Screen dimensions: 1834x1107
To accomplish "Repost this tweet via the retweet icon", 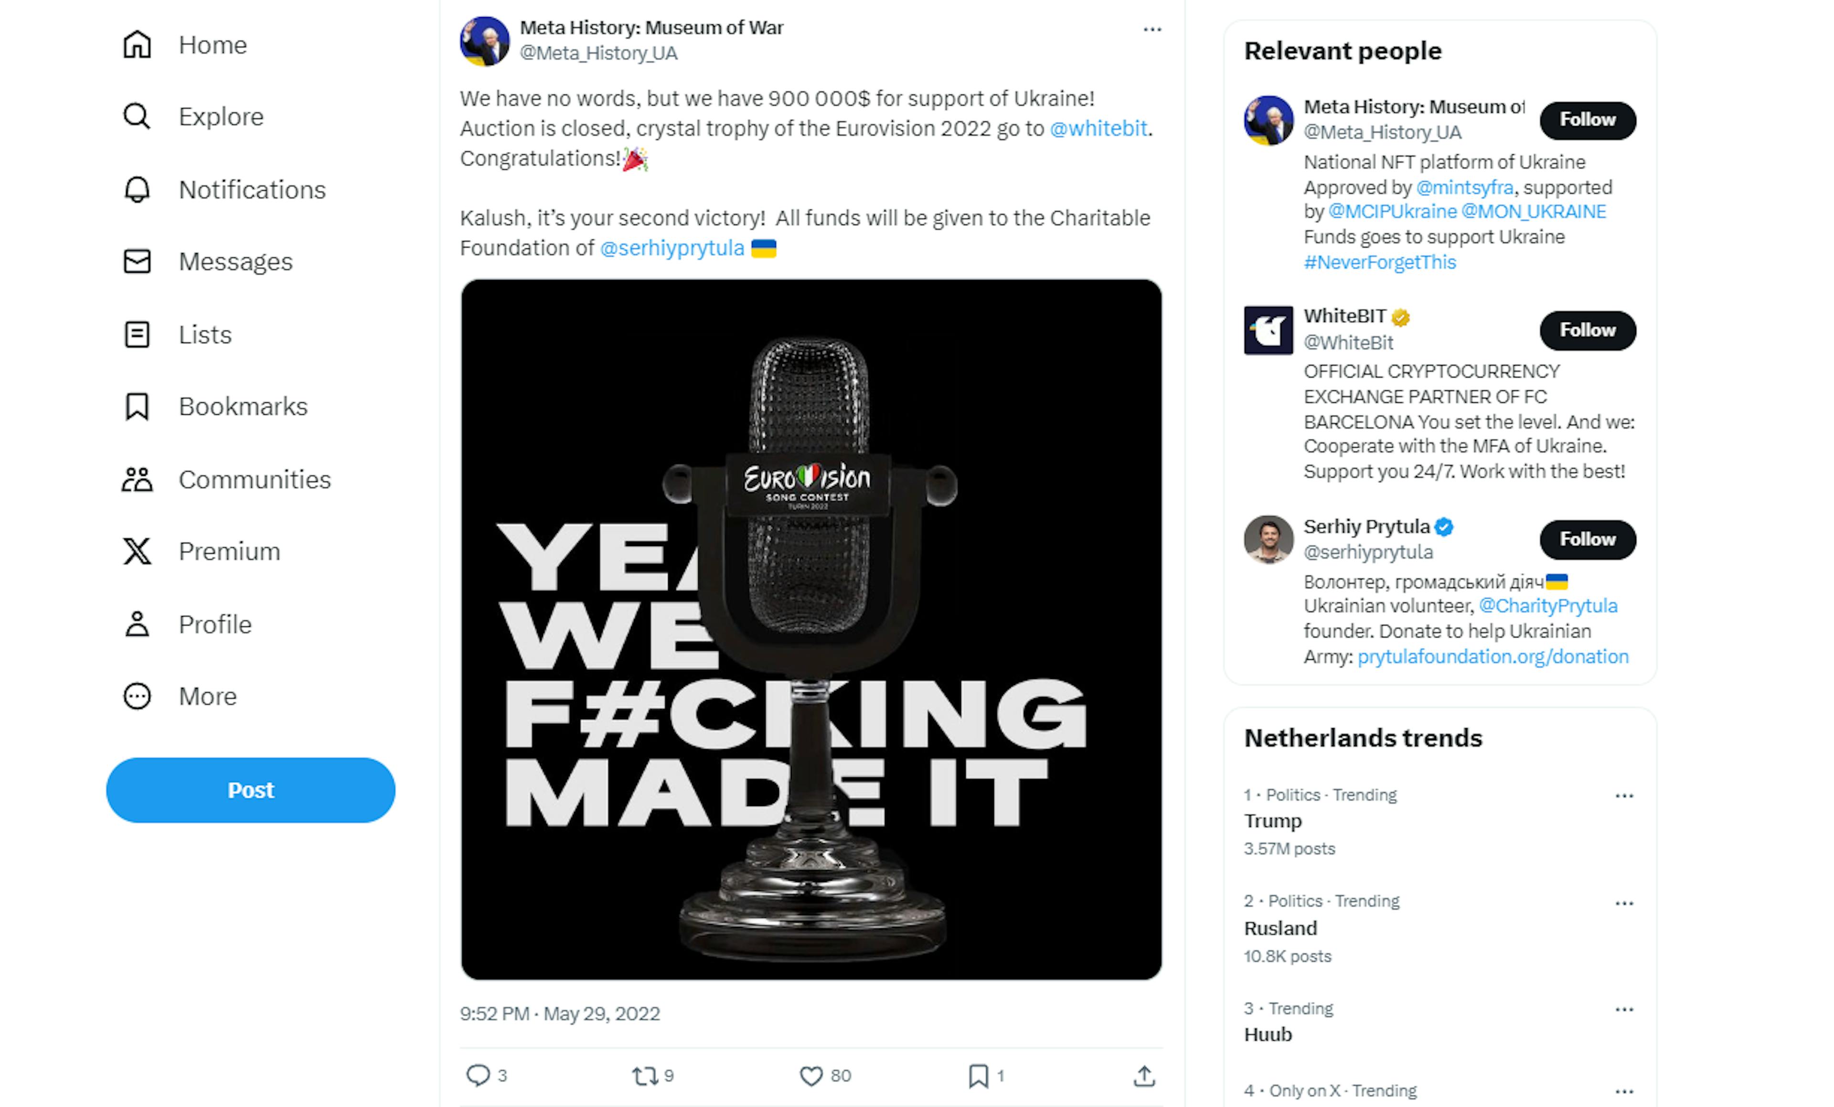I will point(644,1075).
